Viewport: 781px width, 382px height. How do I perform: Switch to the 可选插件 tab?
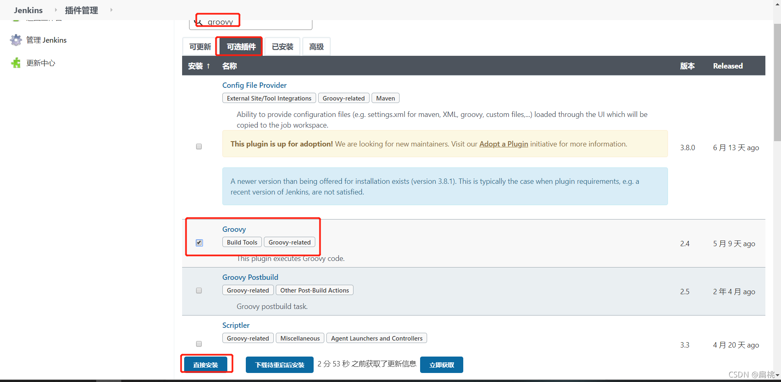point(241,47)
